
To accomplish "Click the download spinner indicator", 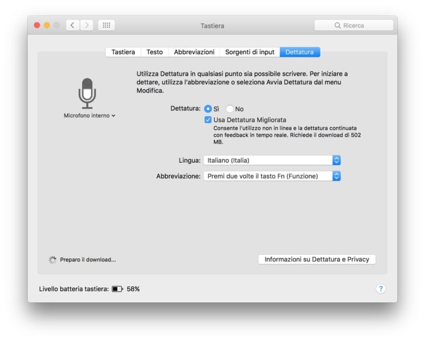I will (53, 260).
